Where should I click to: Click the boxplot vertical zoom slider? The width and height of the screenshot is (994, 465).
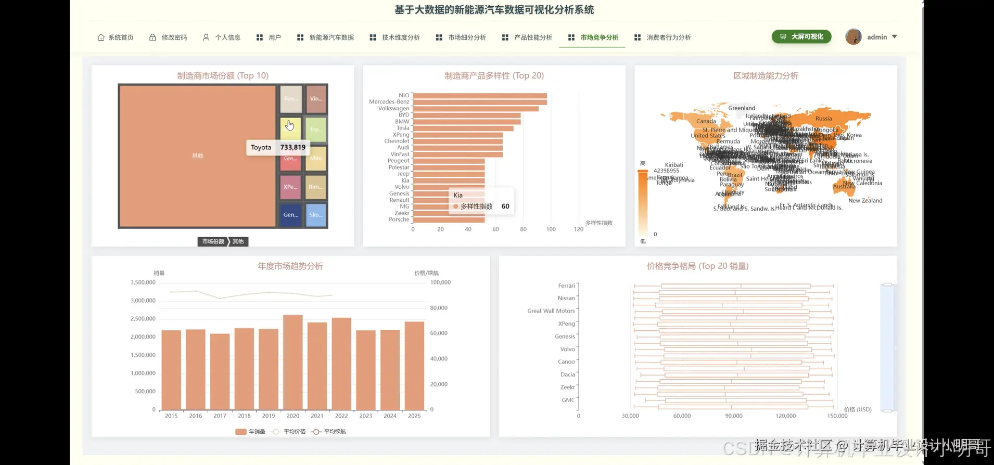pyautogui.click(x=887, y=347)
